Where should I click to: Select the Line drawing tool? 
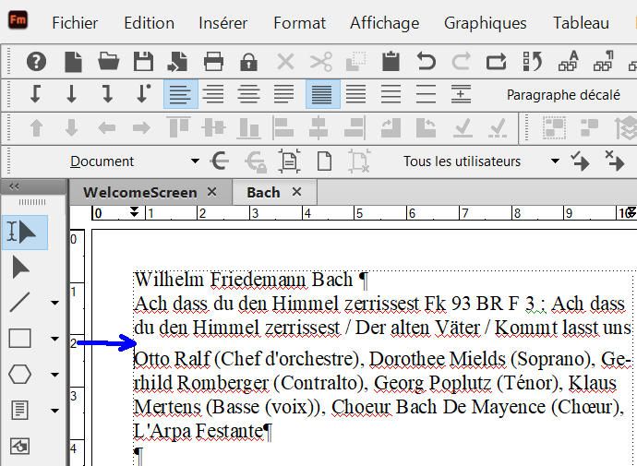(x=19, y=303)
